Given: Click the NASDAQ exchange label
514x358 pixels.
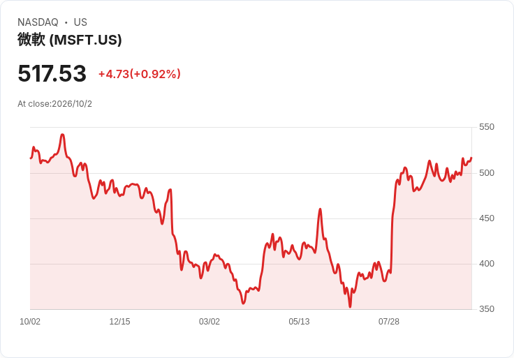Looking at the screenshot, I should click(x=38, y=22).
